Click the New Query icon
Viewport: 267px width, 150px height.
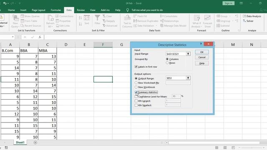pyautogui.click(x=15, y=21)
